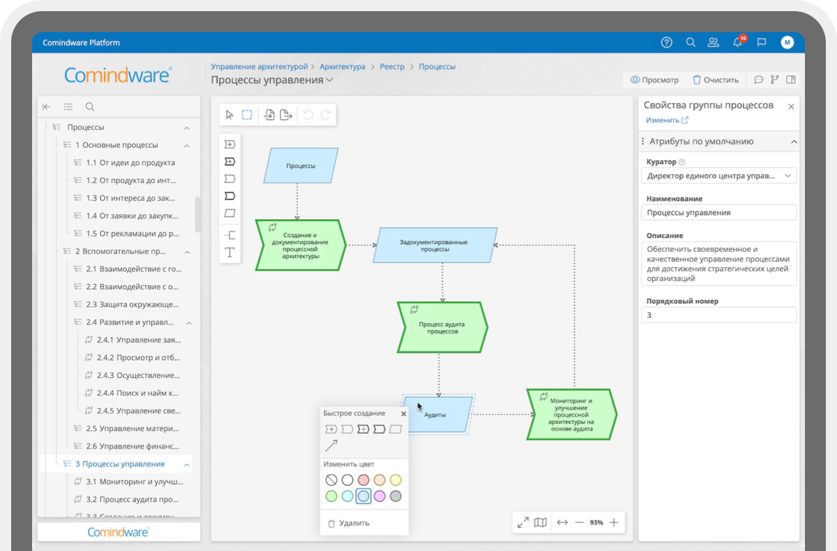Pick the first chevron-with-plus shape in the palette
Screen dimensions: 837x551
click(229, 144)
